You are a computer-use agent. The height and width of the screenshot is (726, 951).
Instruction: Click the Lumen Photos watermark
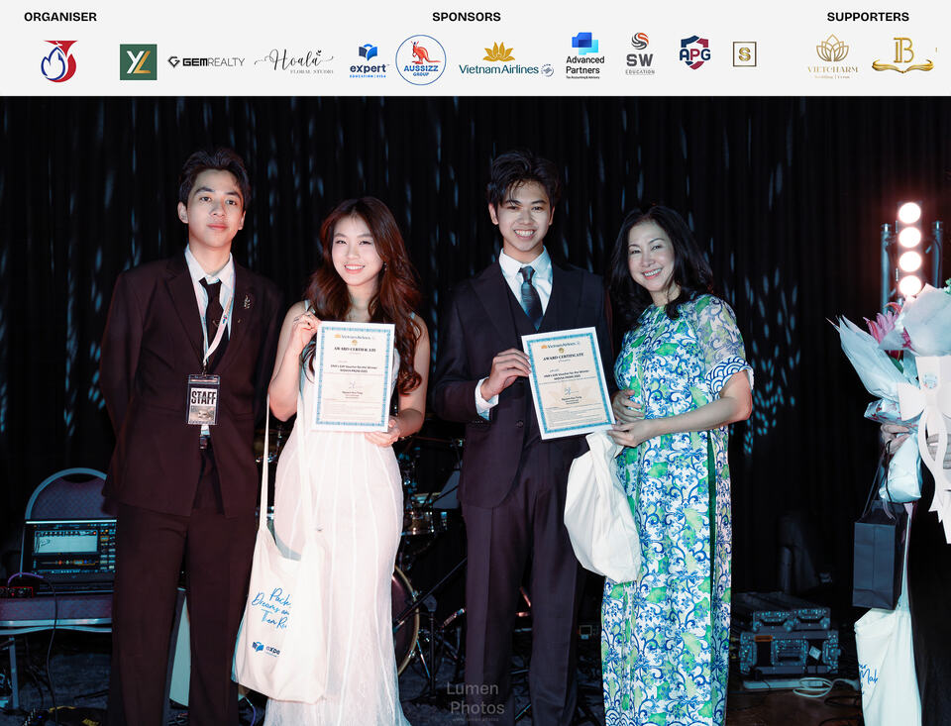475,699
